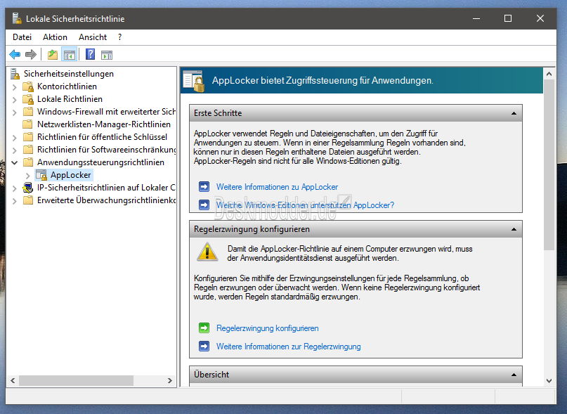567x414 pixels.
Task: Click the Erweiterte Überwachungsrichtlinien folder icon
Action: (x=28, y=200)
